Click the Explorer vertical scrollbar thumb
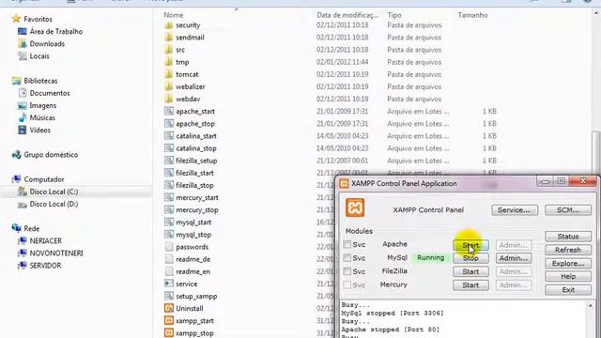Image resolution: width=601 pixels, height=338 pixels. point(595,152)
